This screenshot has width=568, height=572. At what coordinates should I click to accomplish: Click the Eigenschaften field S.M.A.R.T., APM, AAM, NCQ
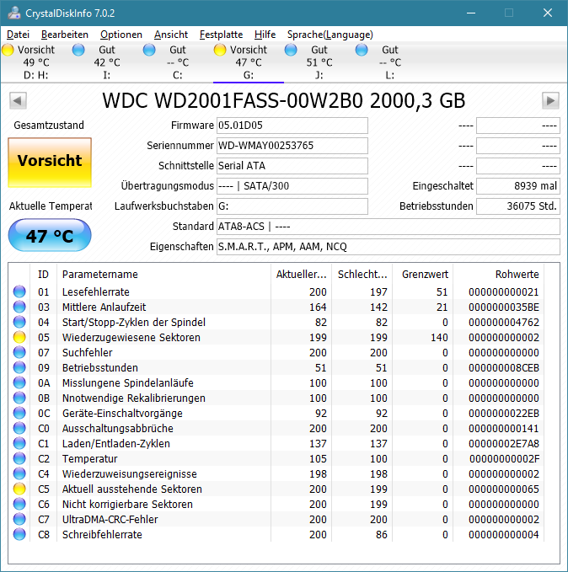tap(388, 247)
